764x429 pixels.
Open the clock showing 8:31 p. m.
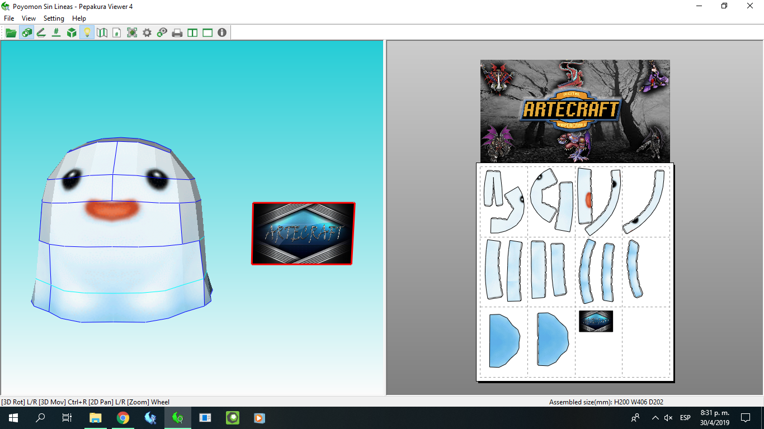coord(714,418)
